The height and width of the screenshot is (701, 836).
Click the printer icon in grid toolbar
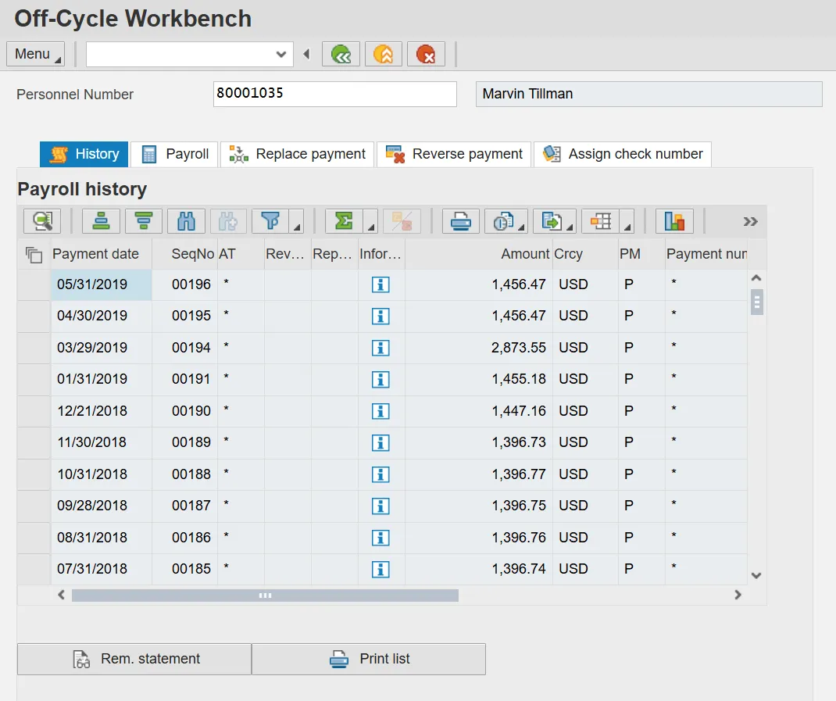click(x=461, y=222)
